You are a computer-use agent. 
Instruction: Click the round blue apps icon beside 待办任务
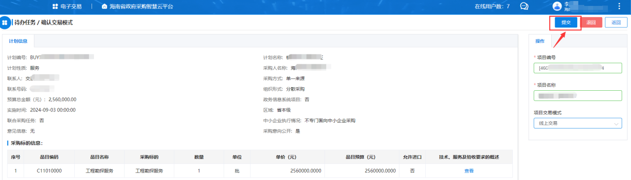coord(5,23)
